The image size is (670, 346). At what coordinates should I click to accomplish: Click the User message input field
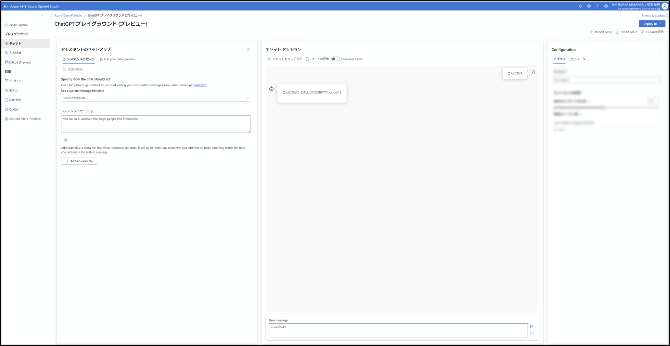point(398,330)
